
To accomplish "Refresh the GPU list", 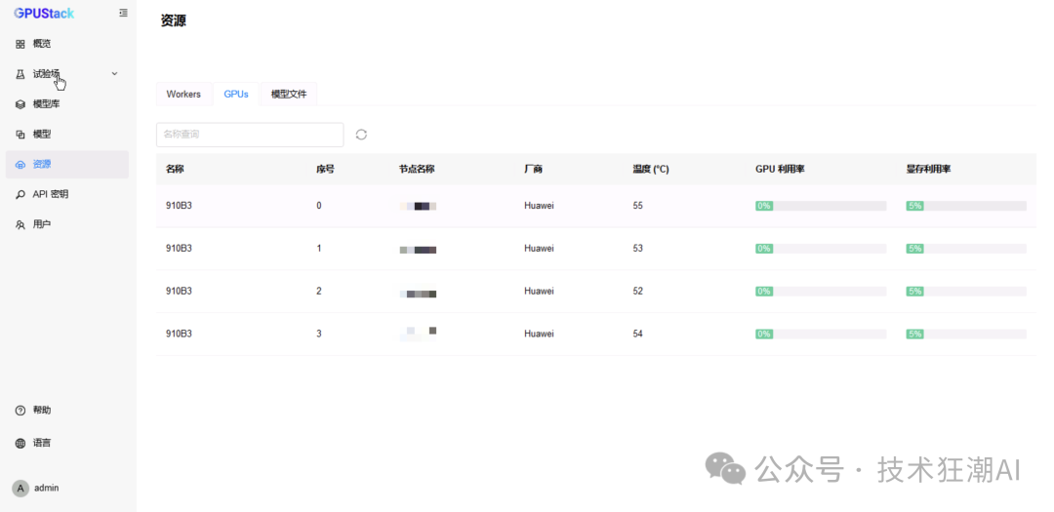I will click(361, 135).
